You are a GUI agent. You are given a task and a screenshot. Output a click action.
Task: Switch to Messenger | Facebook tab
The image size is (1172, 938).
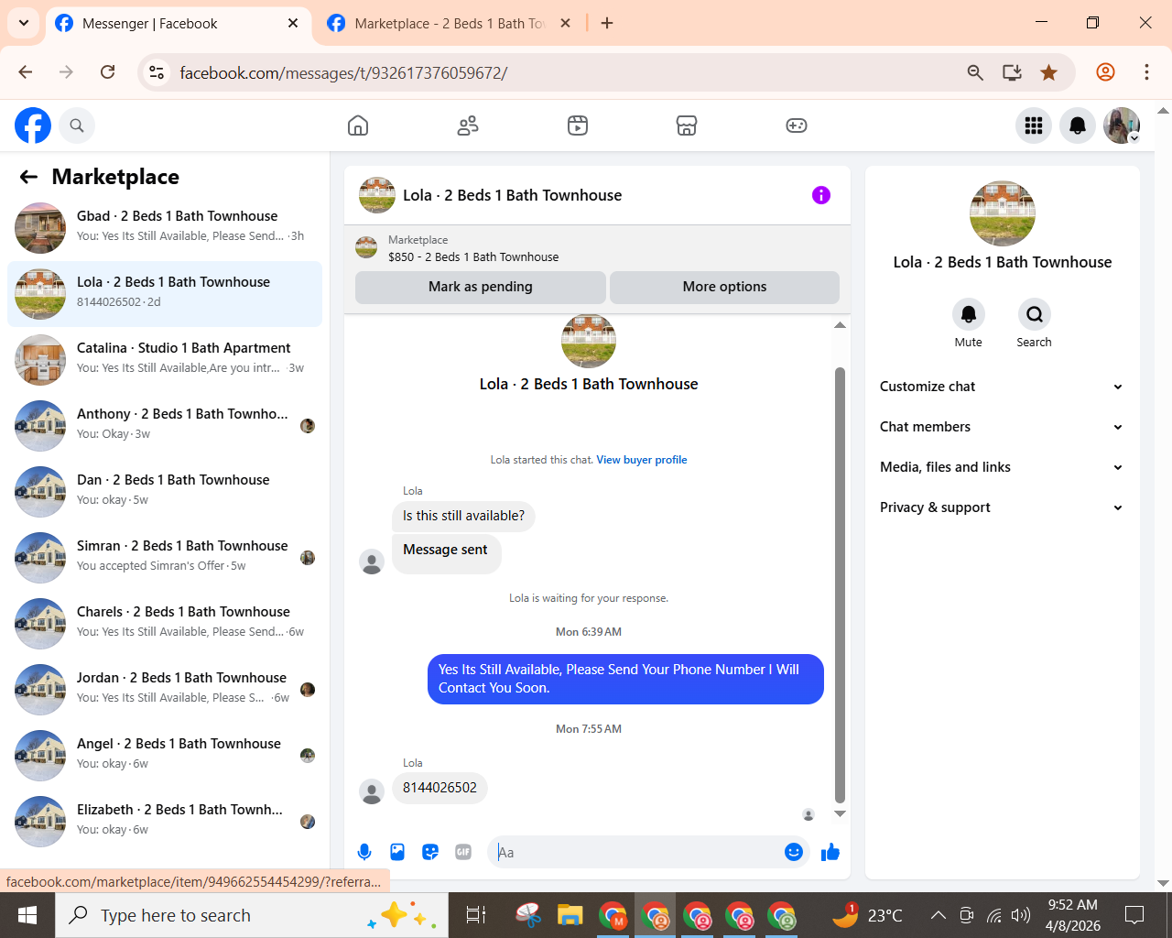click(177, 24)
